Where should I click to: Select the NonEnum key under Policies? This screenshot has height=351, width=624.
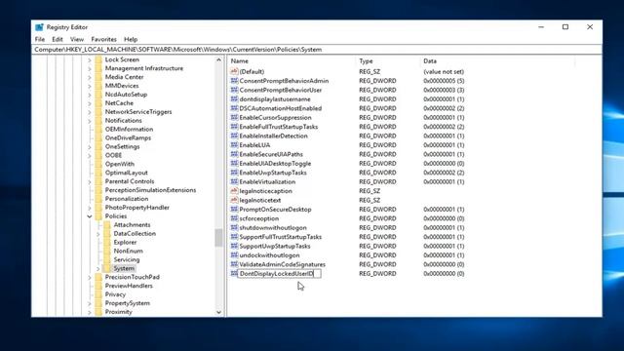tap(128, 252)
